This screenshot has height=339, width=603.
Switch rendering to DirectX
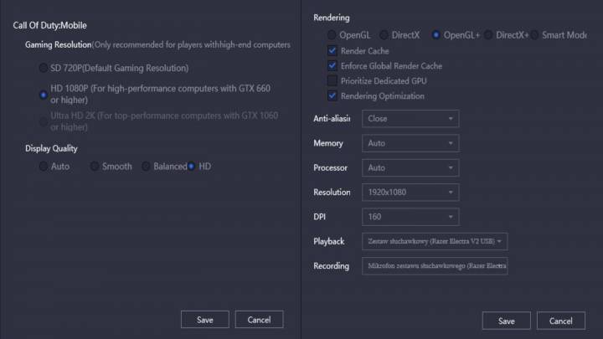pyautogui.click(x=384, y=35)
